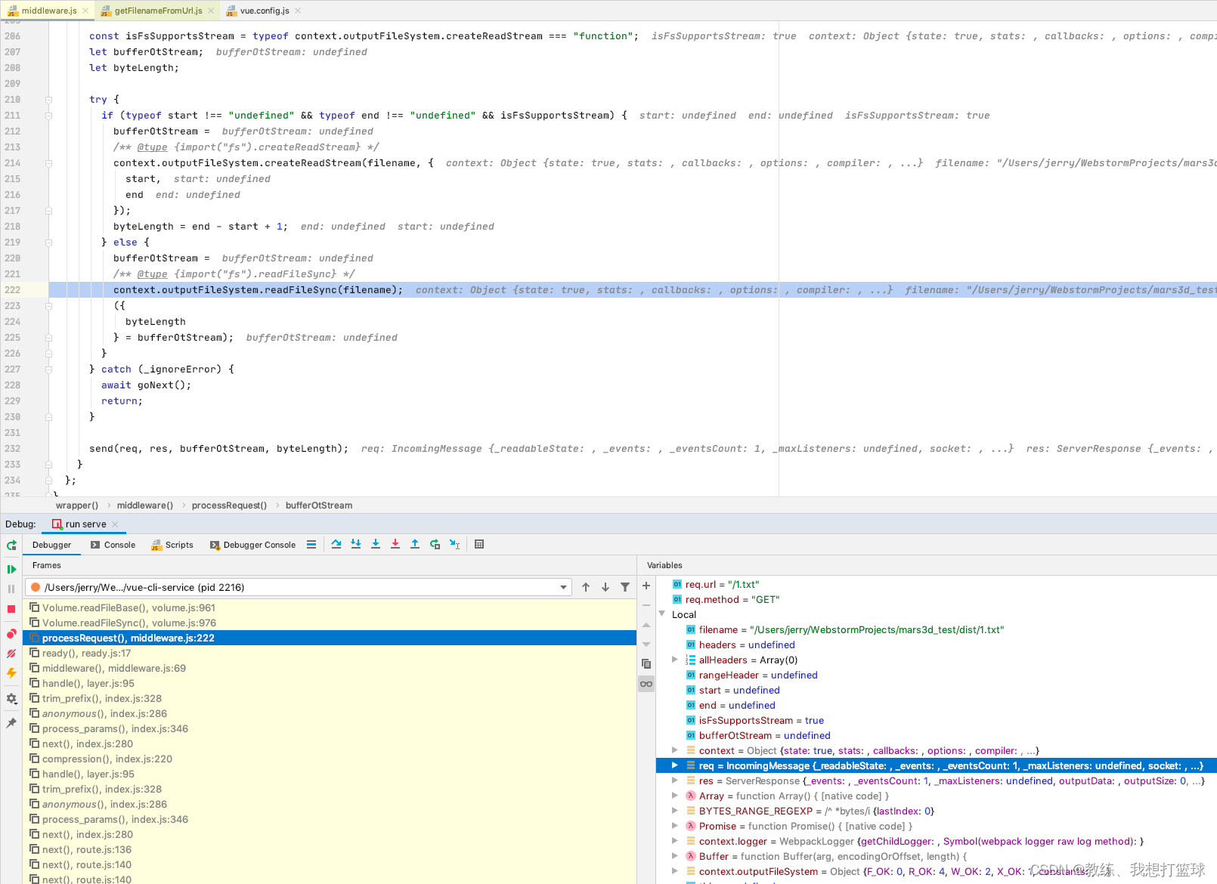Stop the debug session
The width and height of the screenshot is (1217, 884).
pyautogui.click(x=11, y=609)
